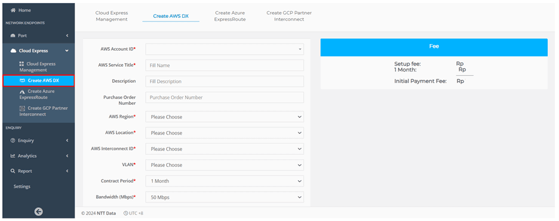Click the Cloud Express cloud icon
559x221 pixels.
[x=14, y=51]
